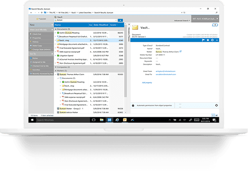
Task: Collapse the Documents (9) group
Action: point(56,29)
